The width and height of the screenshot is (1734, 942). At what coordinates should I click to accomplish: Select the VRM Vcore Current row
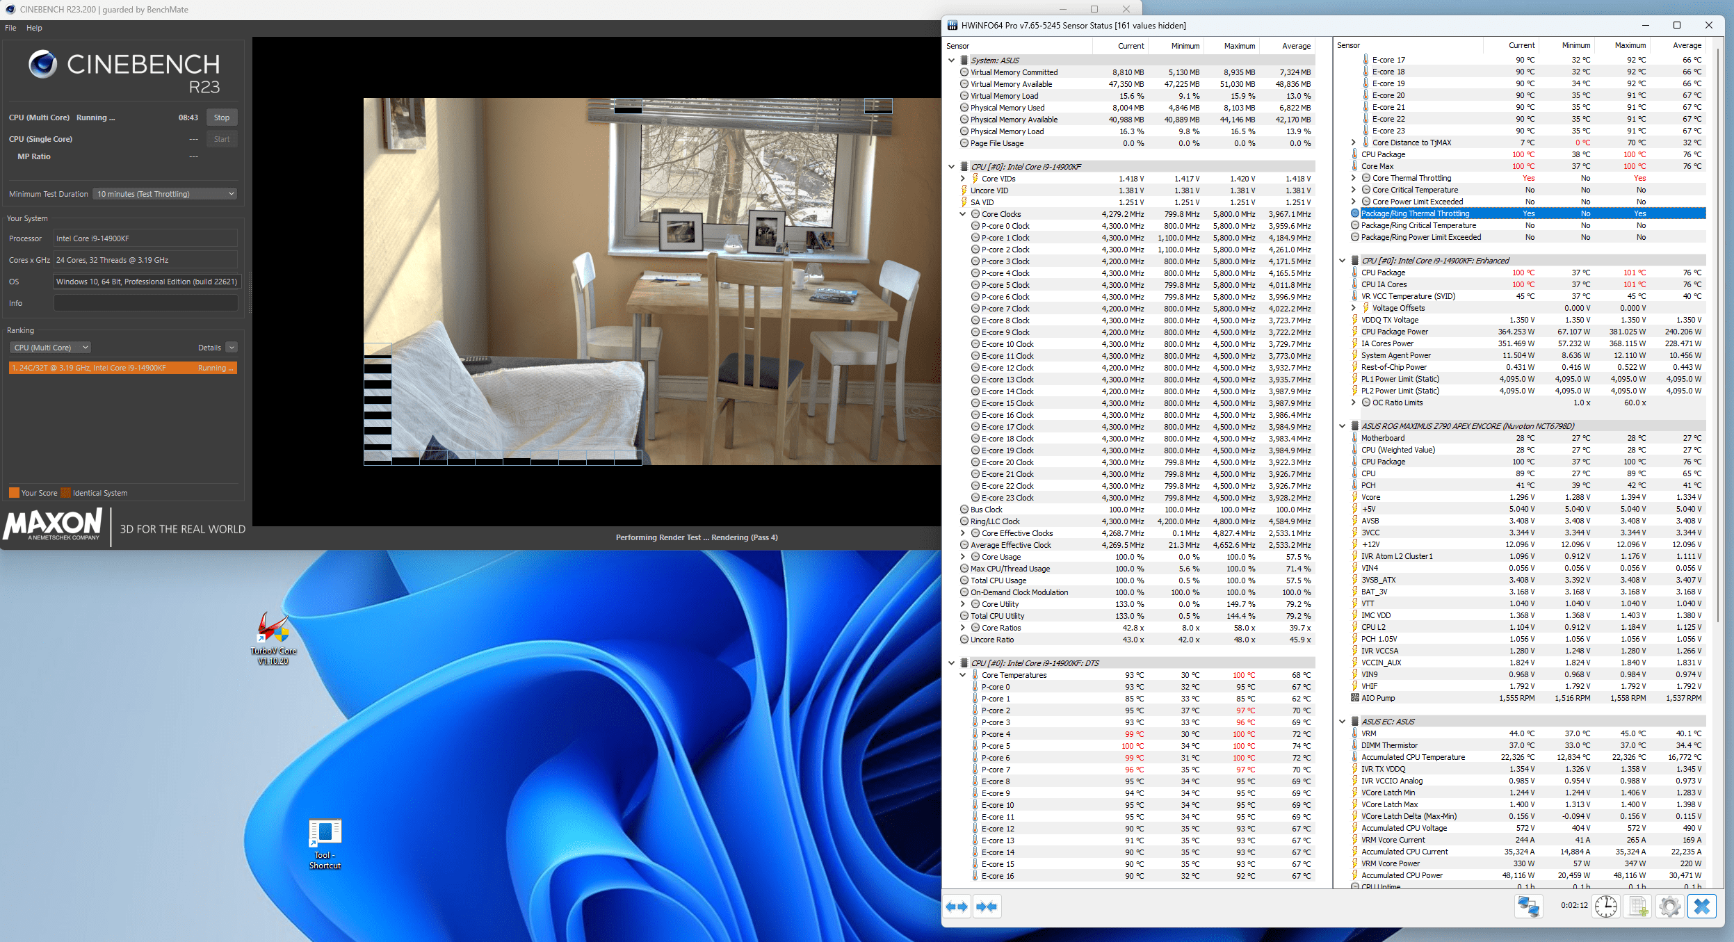click(x=1528, y=840)
